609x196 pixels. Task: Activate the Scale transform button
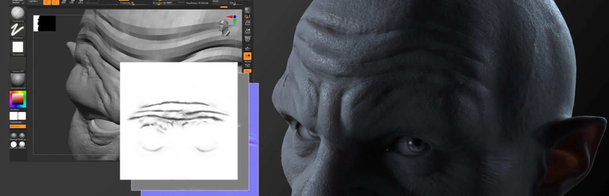(x=72, y=2)
